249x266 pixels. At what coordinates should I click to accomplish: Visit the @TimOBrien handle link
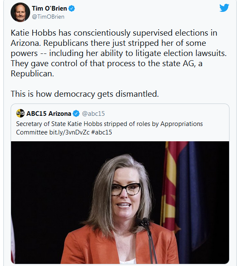tap(48, 17)
